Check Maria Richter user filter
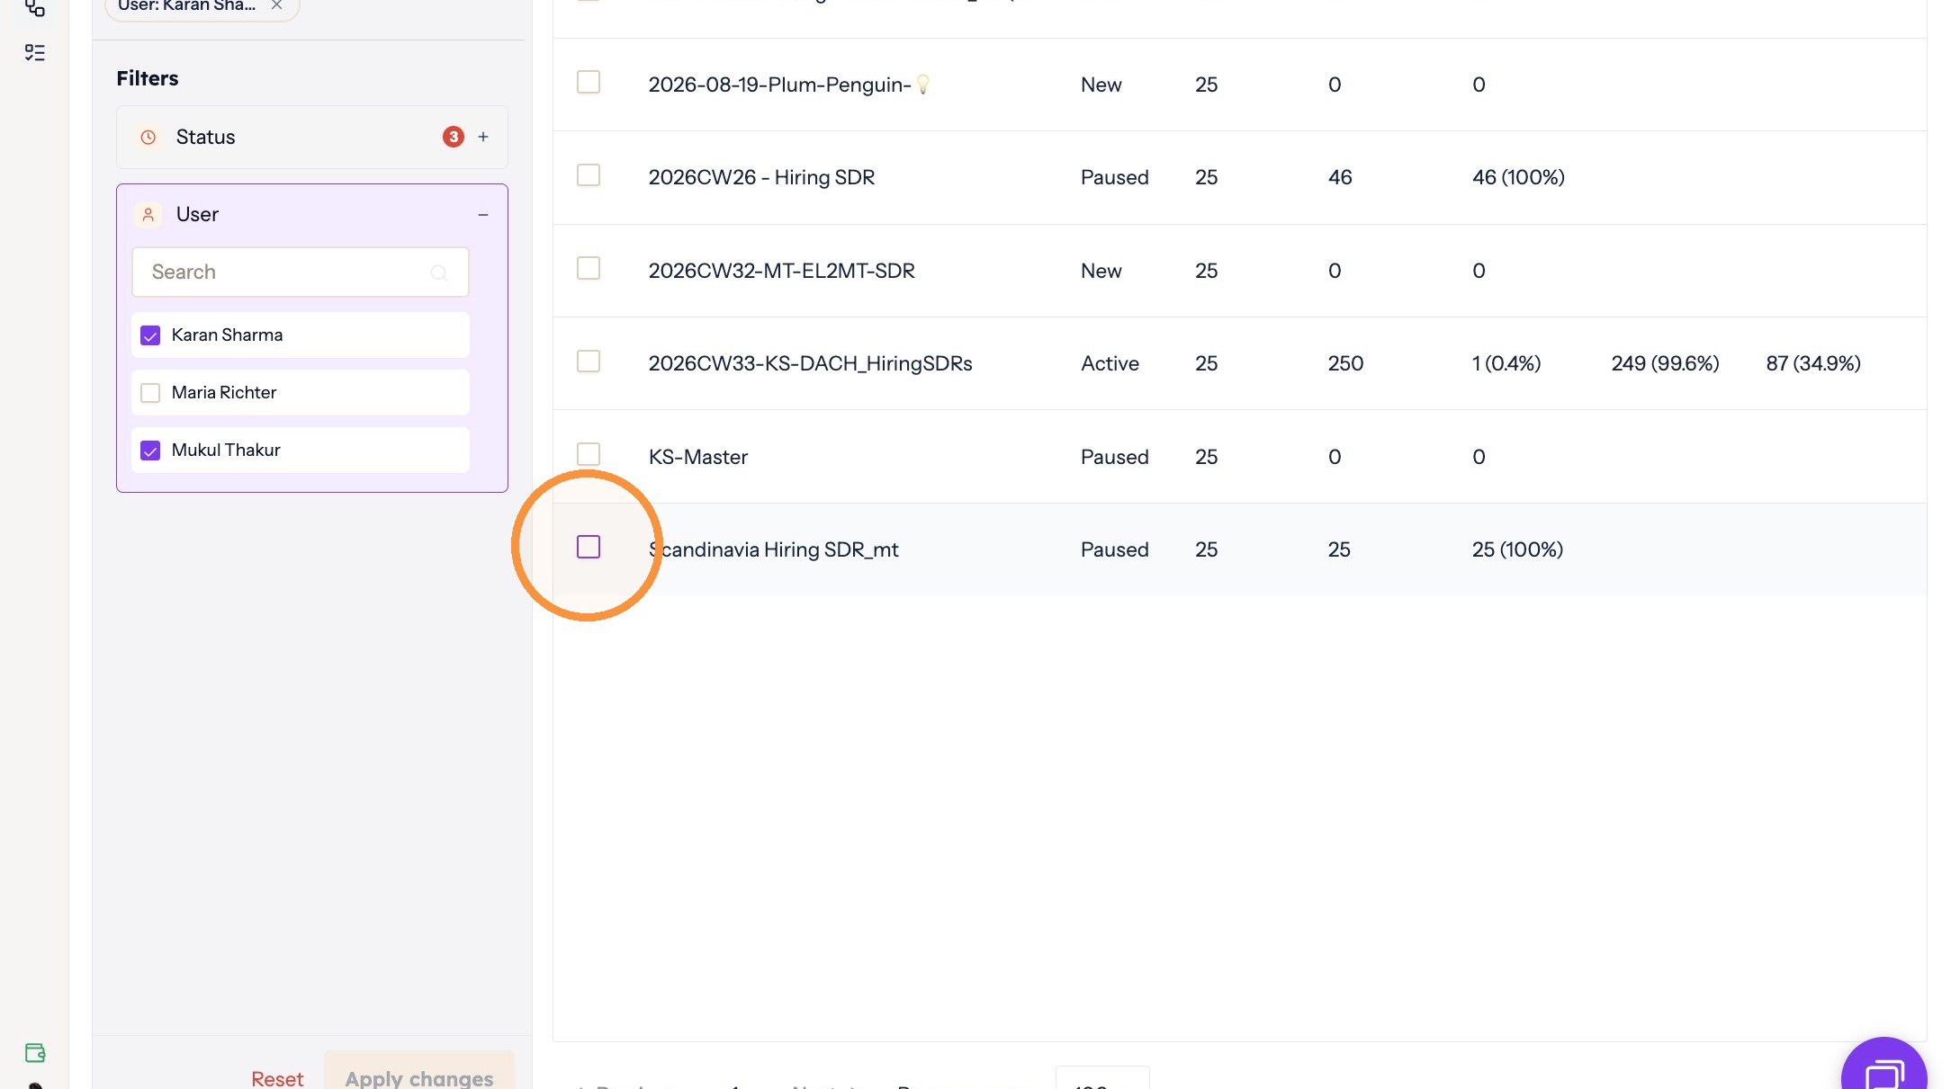The width and height of the screenshot is (1951, 1089). [150, 393]
